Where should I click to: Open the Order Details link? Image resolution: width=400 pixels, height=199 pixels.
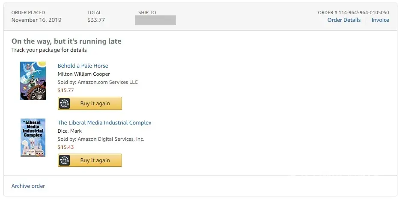pos(344,20)
